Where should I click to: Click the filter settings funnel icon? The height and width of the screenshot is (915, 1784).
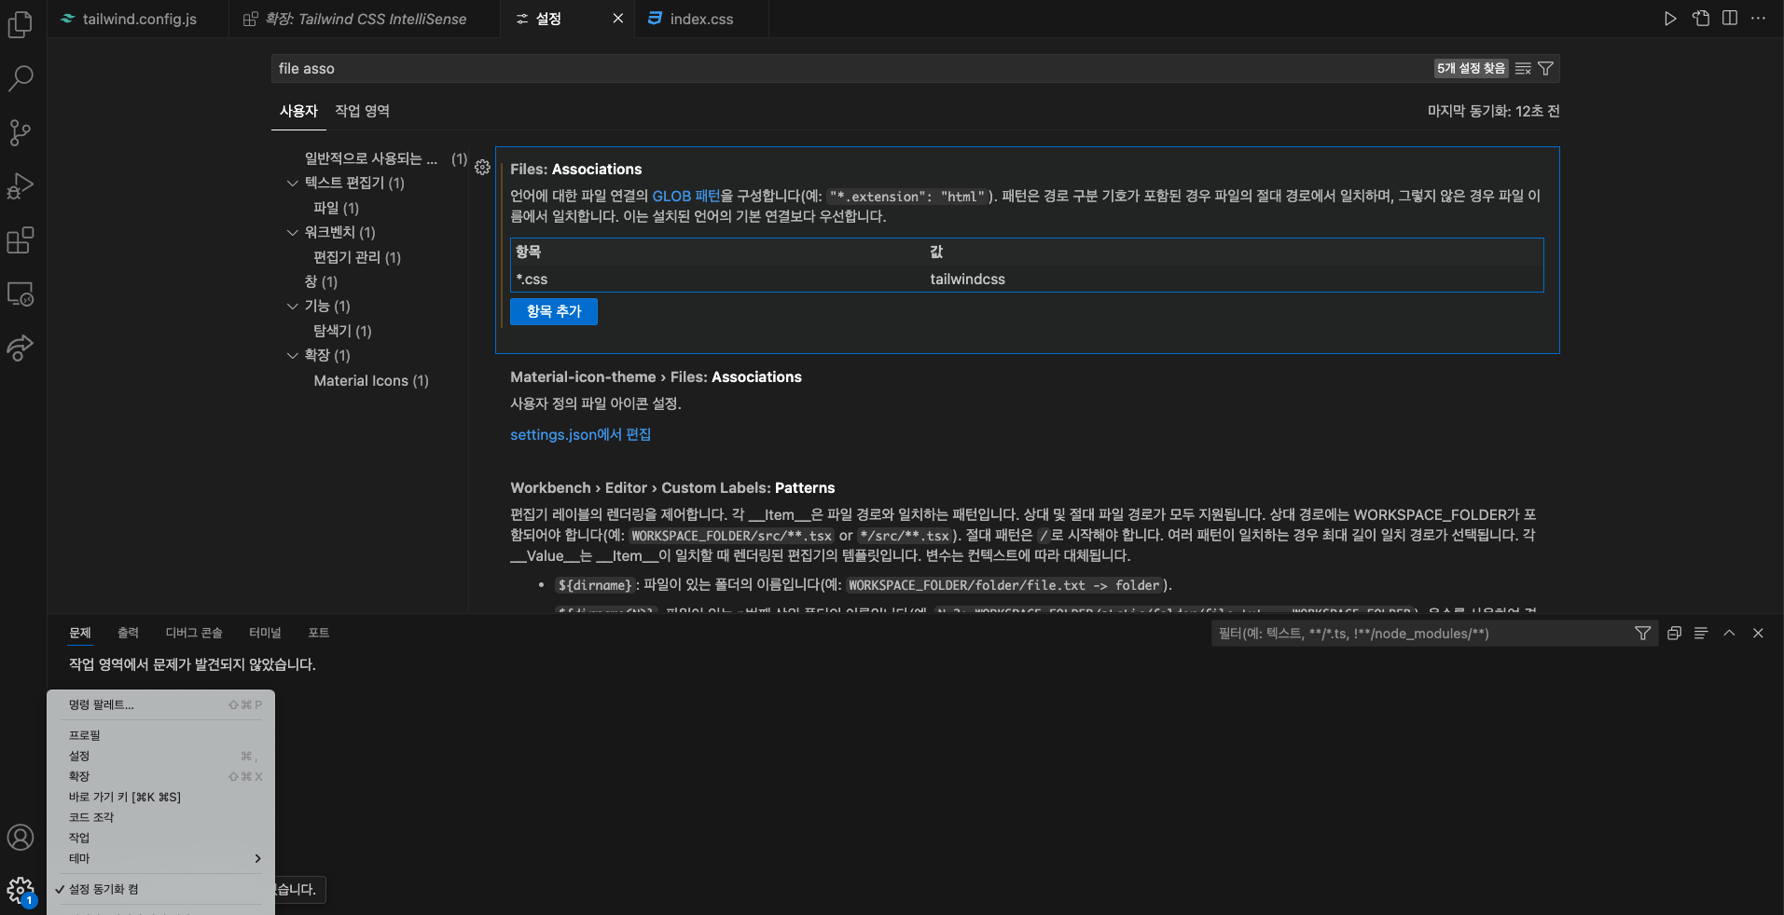pyautogui.click(x=1545, y=68)
